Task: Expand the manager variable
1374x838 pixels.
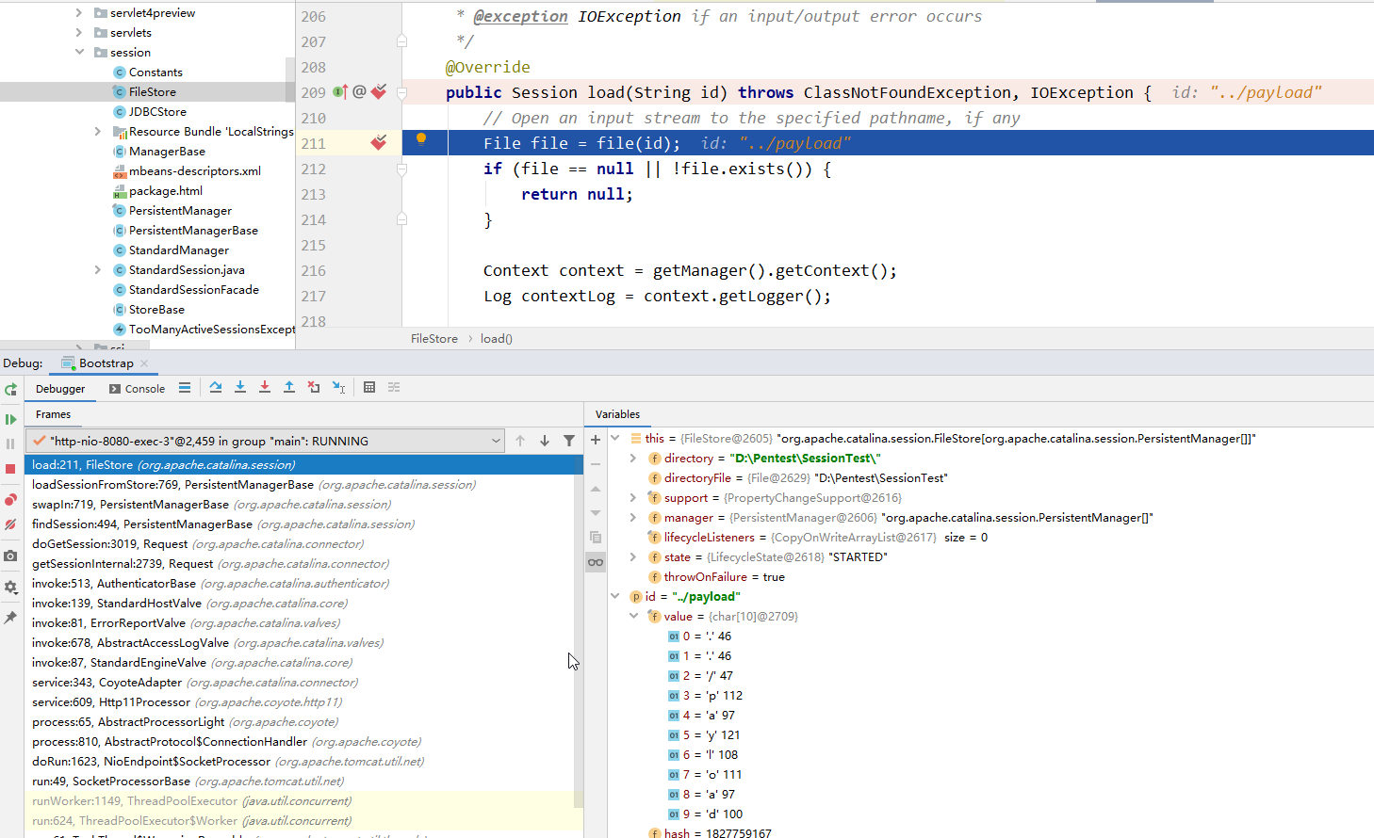Action: 633,518
